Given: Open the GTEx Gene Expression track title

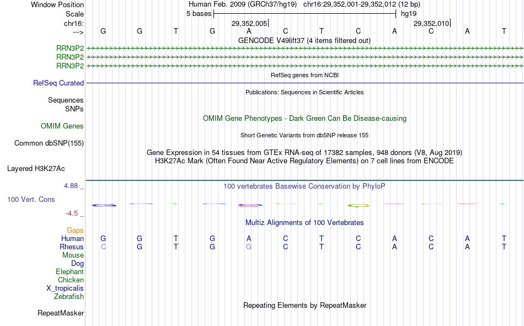Looking at the screenshot, I should click(304, 152).
